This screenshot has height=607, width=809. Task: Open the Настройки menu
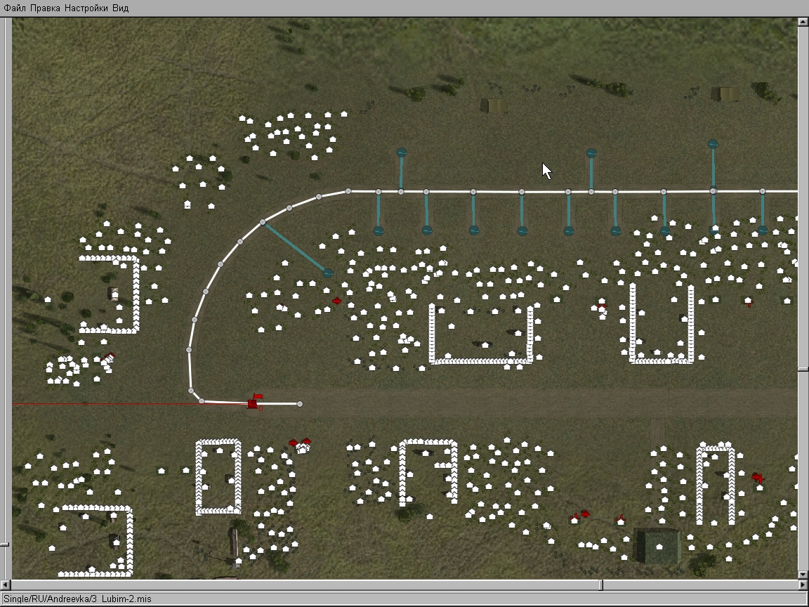86,8
